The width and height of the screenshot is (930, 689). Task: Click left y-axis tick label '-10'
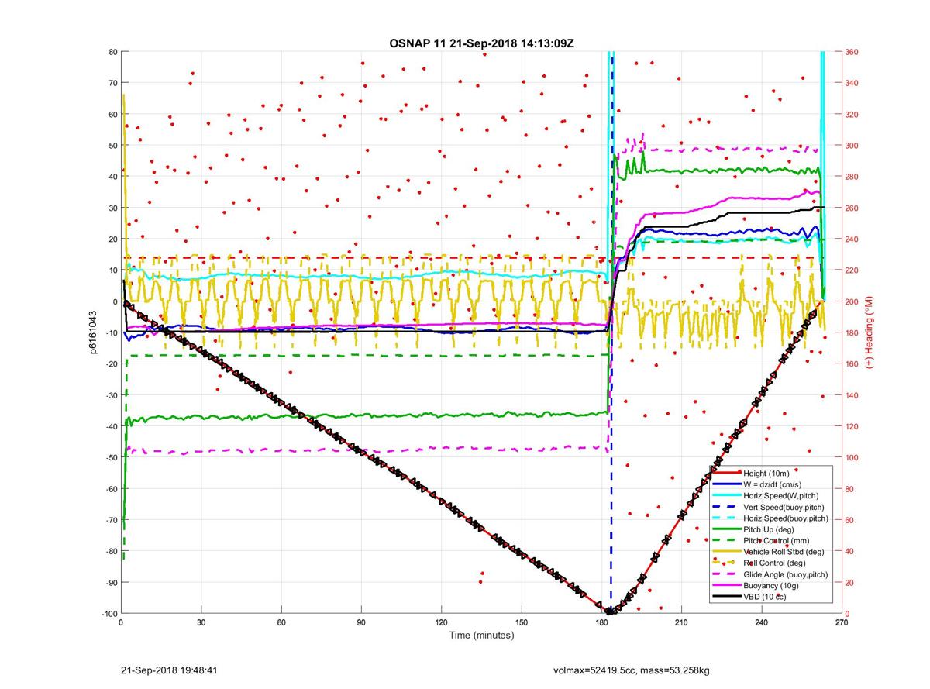pos(110,333)
